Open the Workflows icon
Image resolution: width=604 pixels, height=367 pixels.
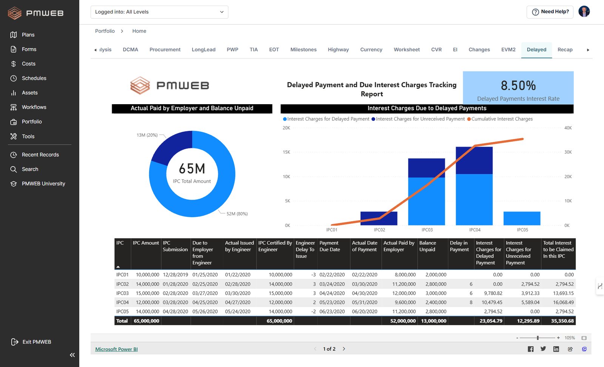click(14, 107)
